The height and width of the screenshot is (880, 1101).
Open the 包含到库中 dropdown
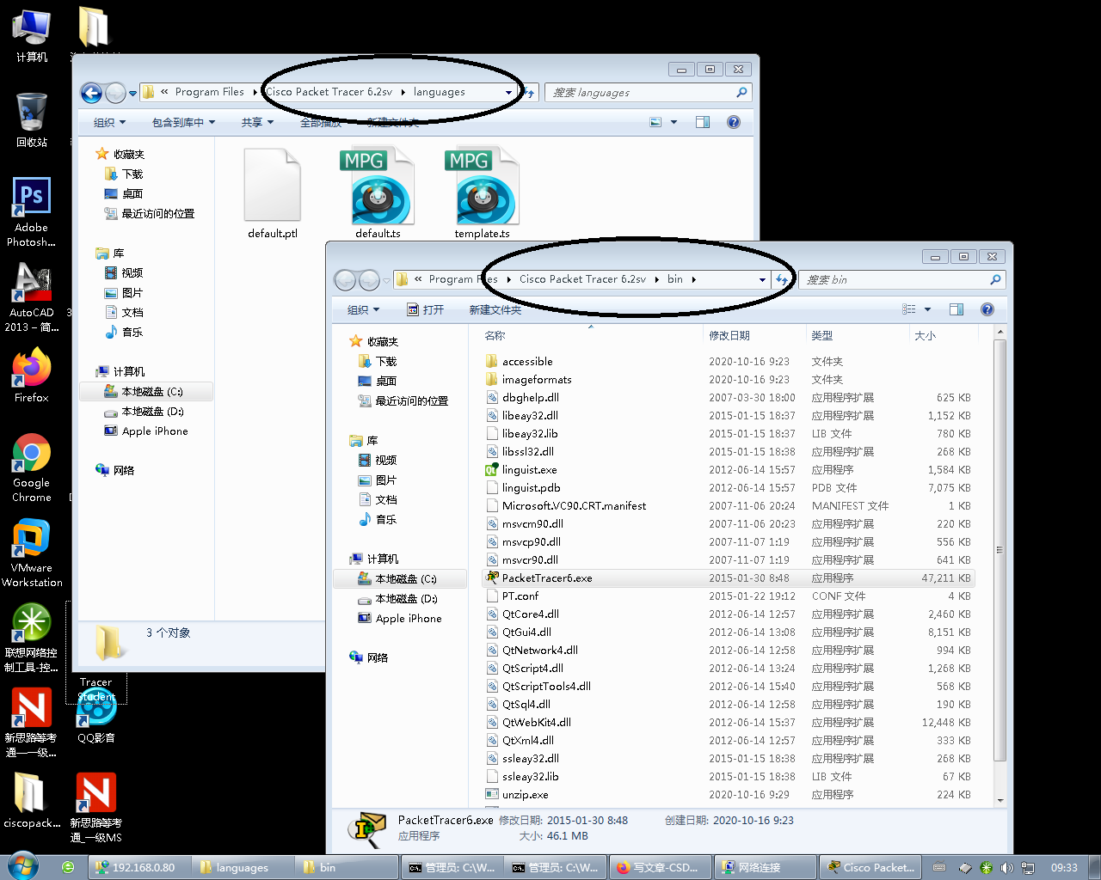tap(183, 122)
